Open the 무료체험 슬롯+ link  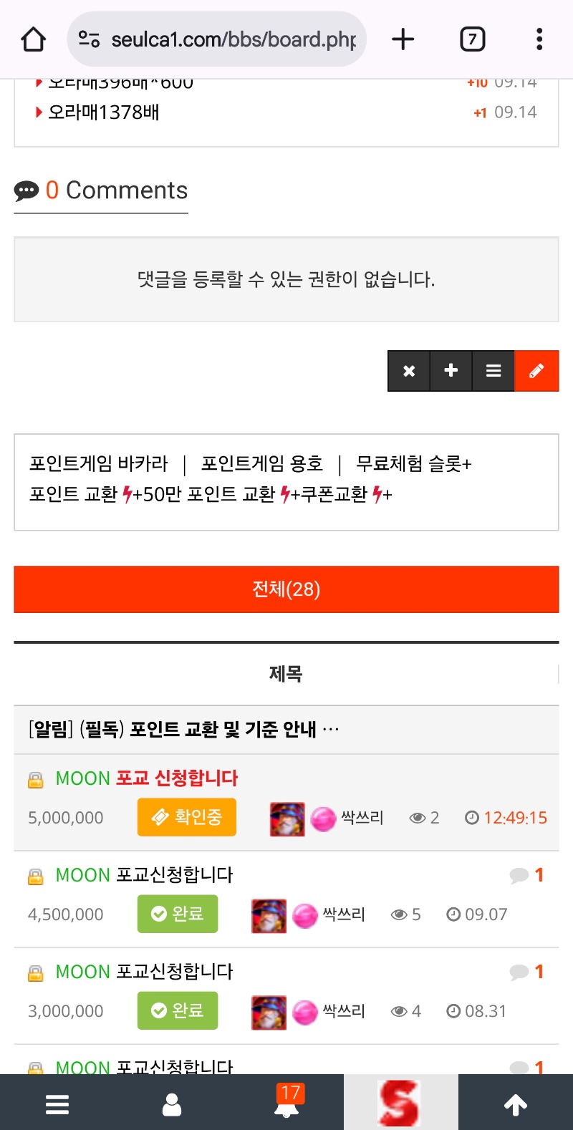pyautogui.click(x=414, y=464)
